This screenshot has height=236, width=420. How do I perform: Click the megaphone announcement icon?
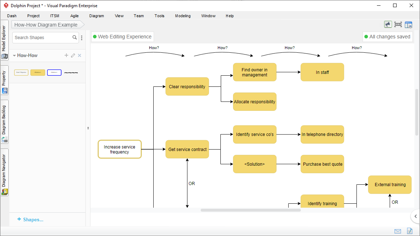(x=388, y=25)
